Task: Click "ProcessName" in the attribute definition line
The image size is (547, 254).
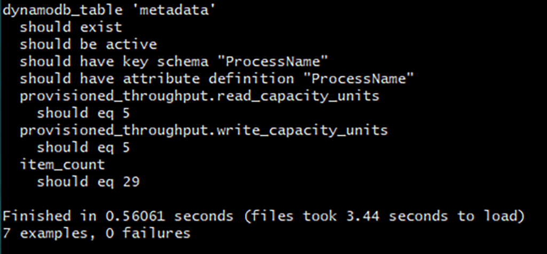Action: [x=363, y=79]
